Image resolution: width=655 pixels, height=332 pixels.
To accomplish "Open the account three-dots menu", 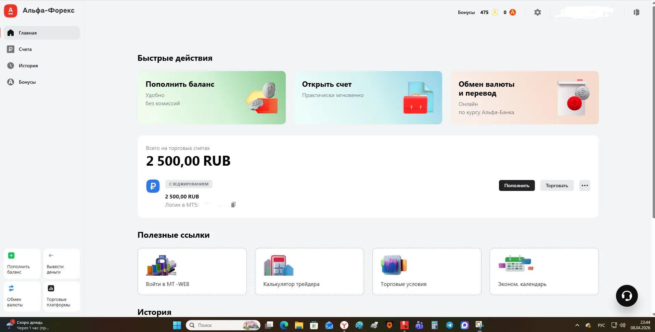I will coord(585,185).
